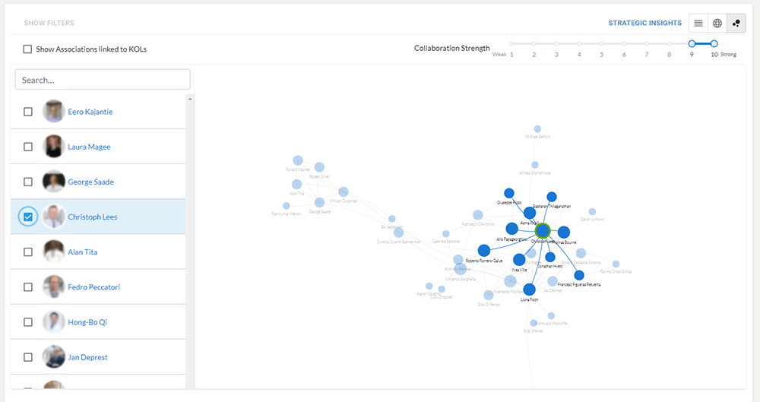Click the Liona Poon network node
The height and width of the screenshot is (402, 760).
(529, 289)
